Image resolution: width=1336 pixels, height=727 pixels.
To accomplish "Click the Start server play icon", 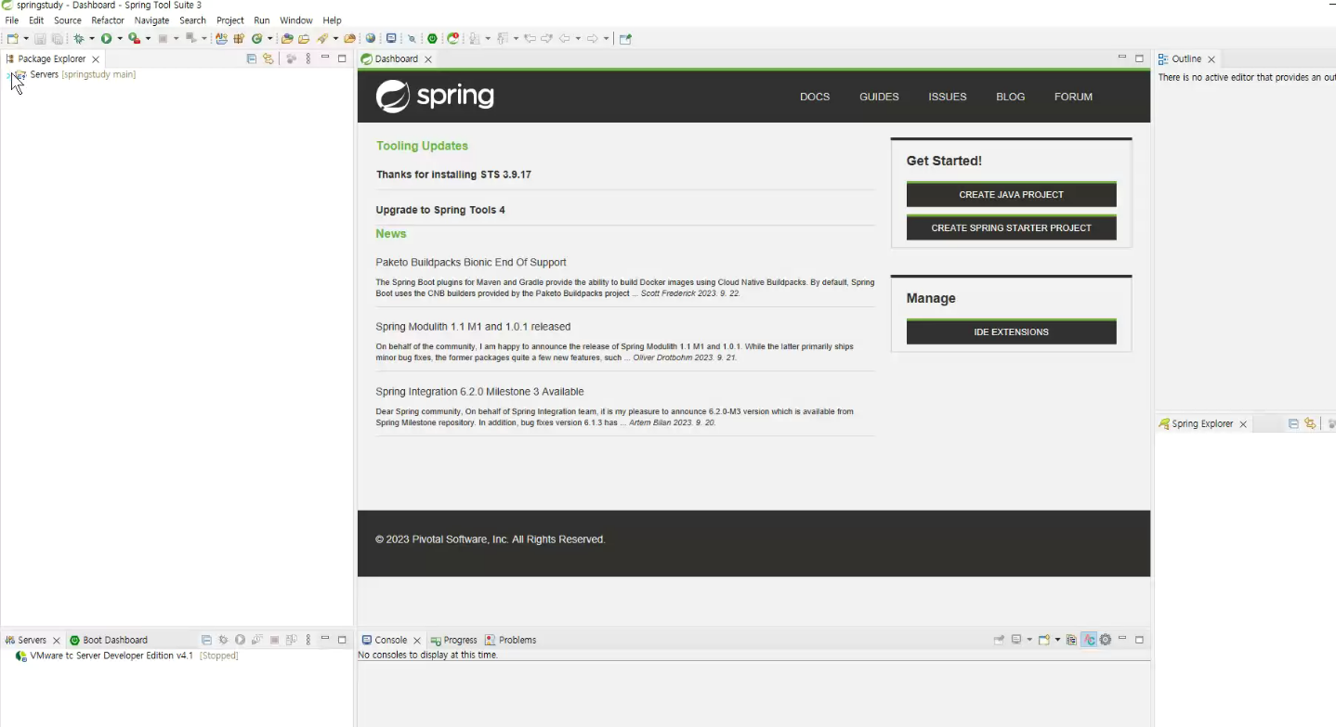I will 240,640.
